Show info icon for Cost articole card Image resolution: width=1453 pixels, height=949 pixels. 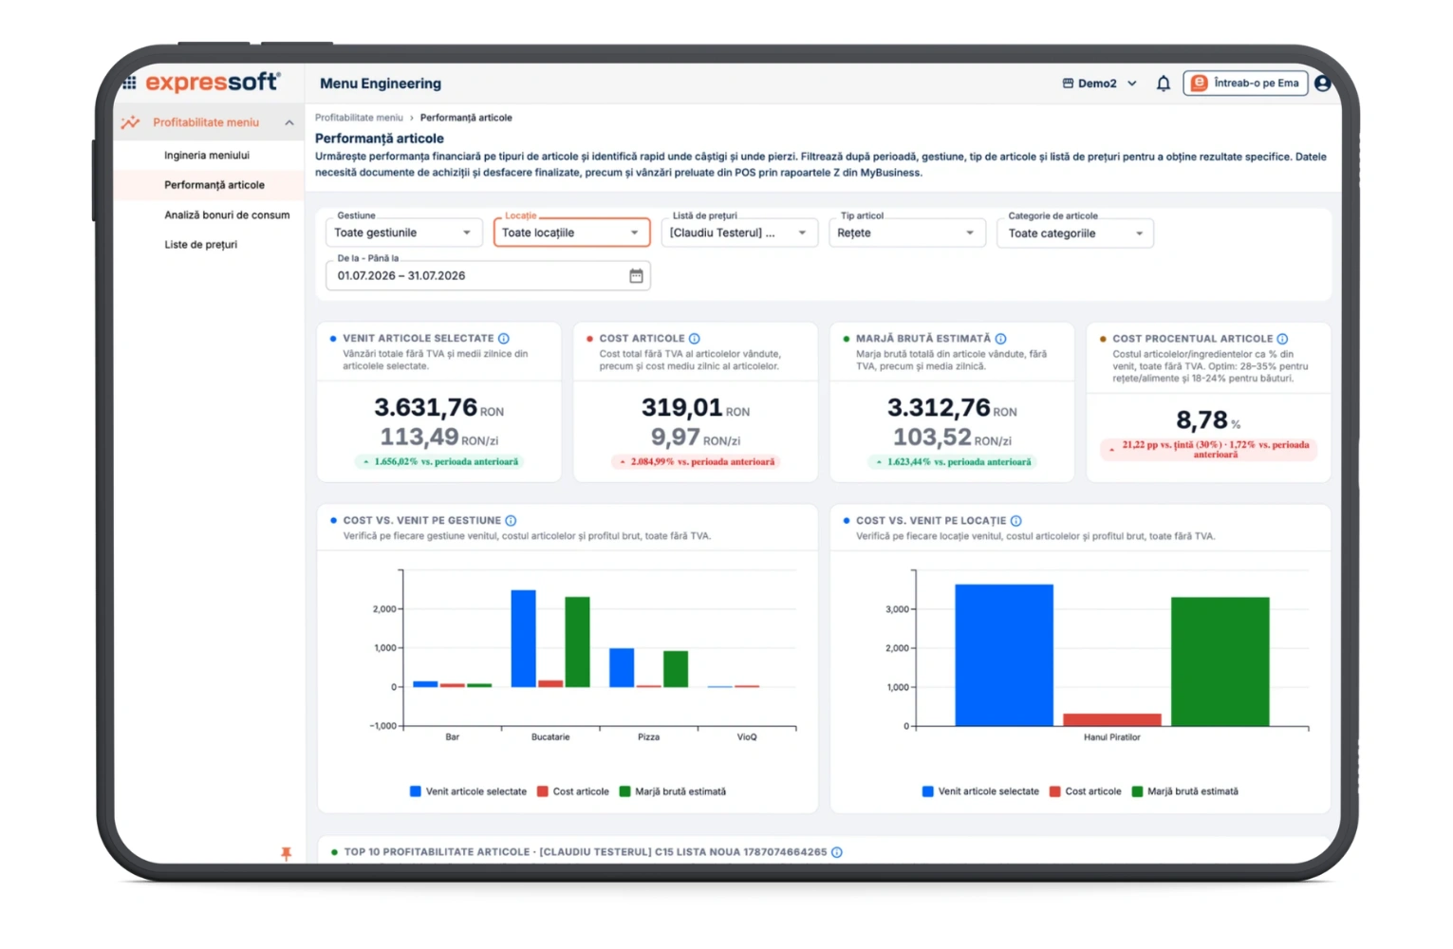[x=695, y=339]
